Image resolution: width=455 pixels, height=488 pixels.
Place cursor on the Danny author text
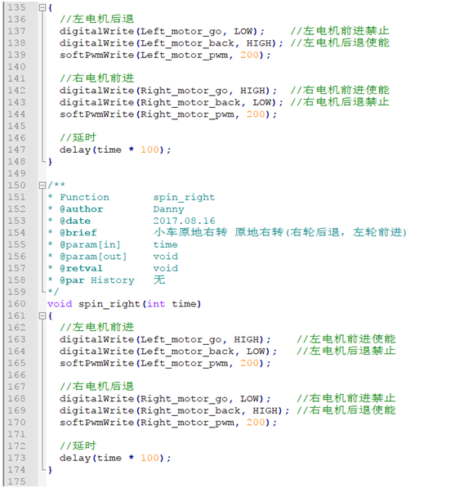(168, 209)
